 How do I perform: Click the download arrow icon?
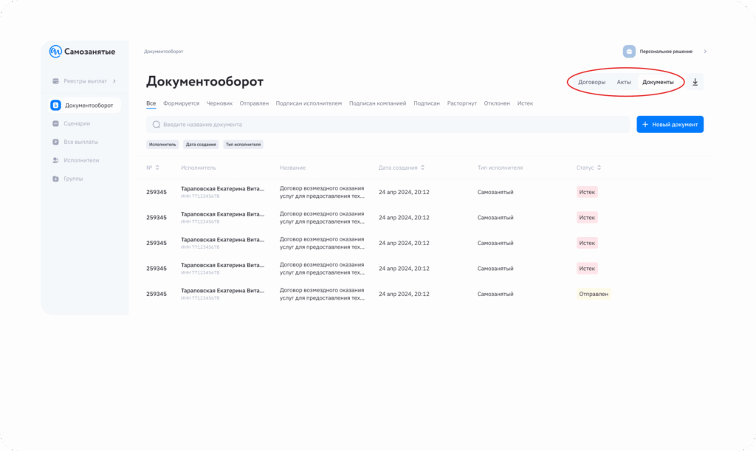pyautogui.click(x=695, y=82)
